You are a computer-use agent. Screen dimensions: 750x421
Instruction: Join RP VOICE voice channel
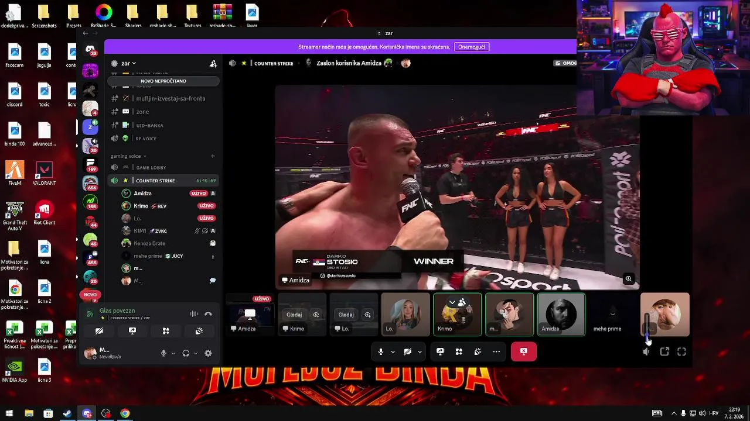[x=163, y=139]
